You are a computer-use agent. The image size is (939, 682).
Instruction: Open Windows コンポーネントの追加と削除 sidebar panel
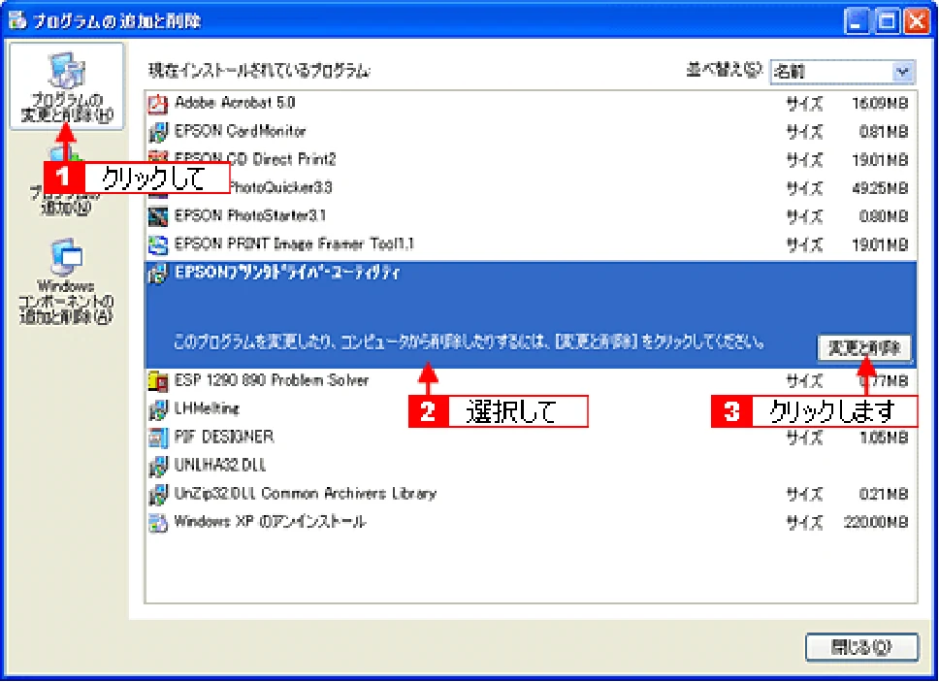(x=67, y=281)
